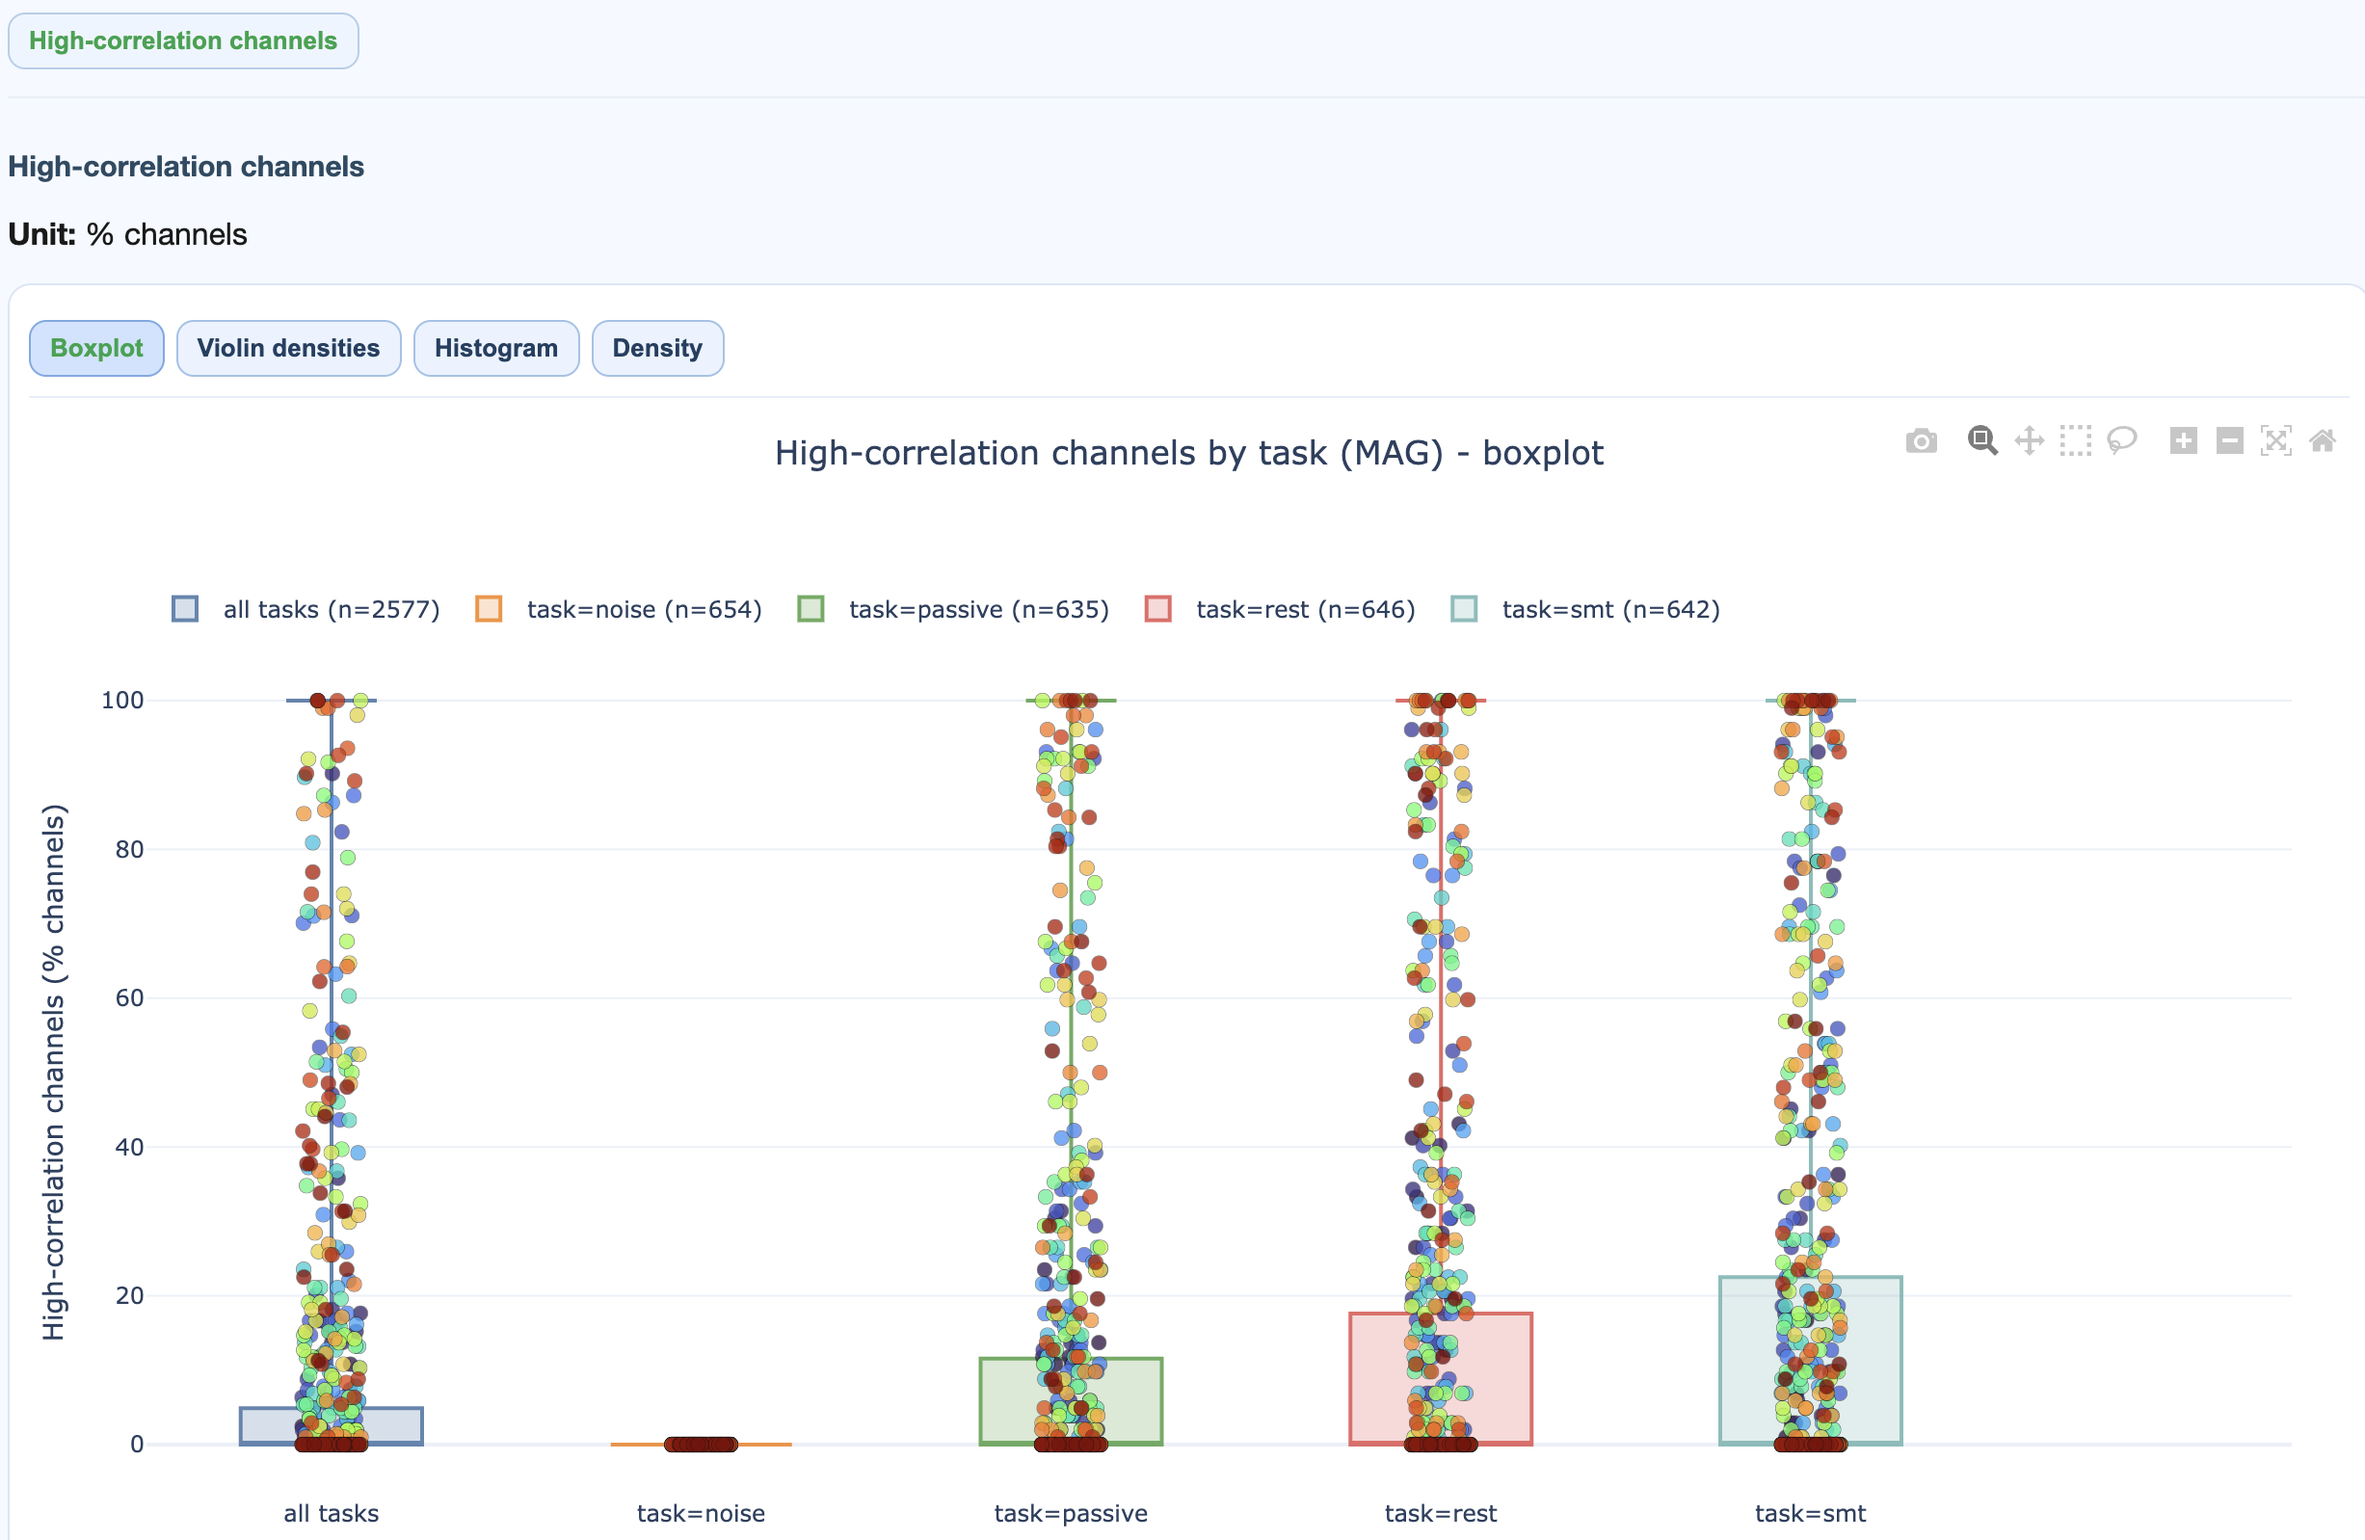
Task: Download plot as PNG camera icon
Action: click(x=1921, y=440)
